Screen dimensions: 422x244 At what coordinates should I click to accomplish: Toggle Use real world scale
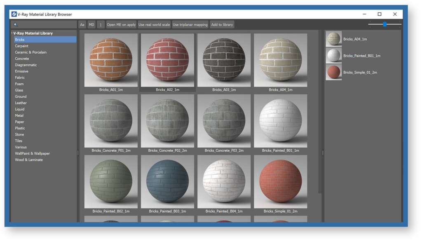click(154, 24)
